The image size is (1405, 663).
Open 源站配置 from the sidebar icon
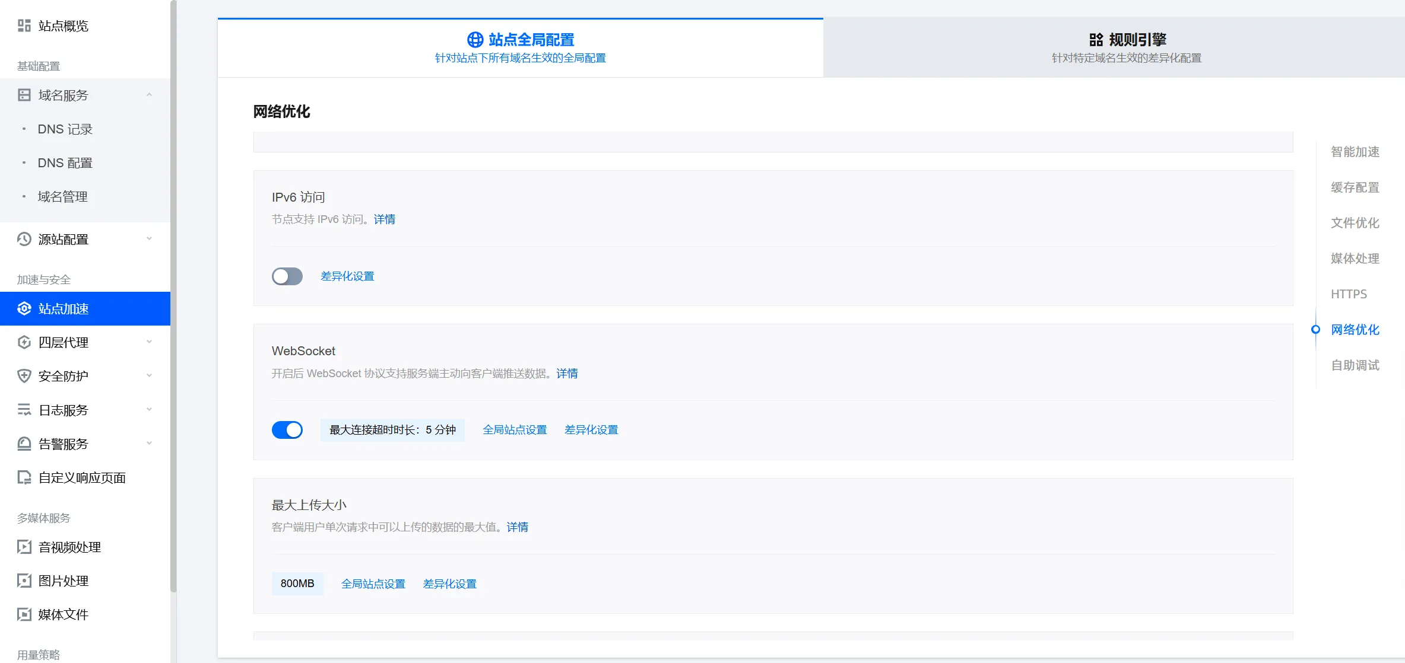pyautogui.click(x=24, y=239)
